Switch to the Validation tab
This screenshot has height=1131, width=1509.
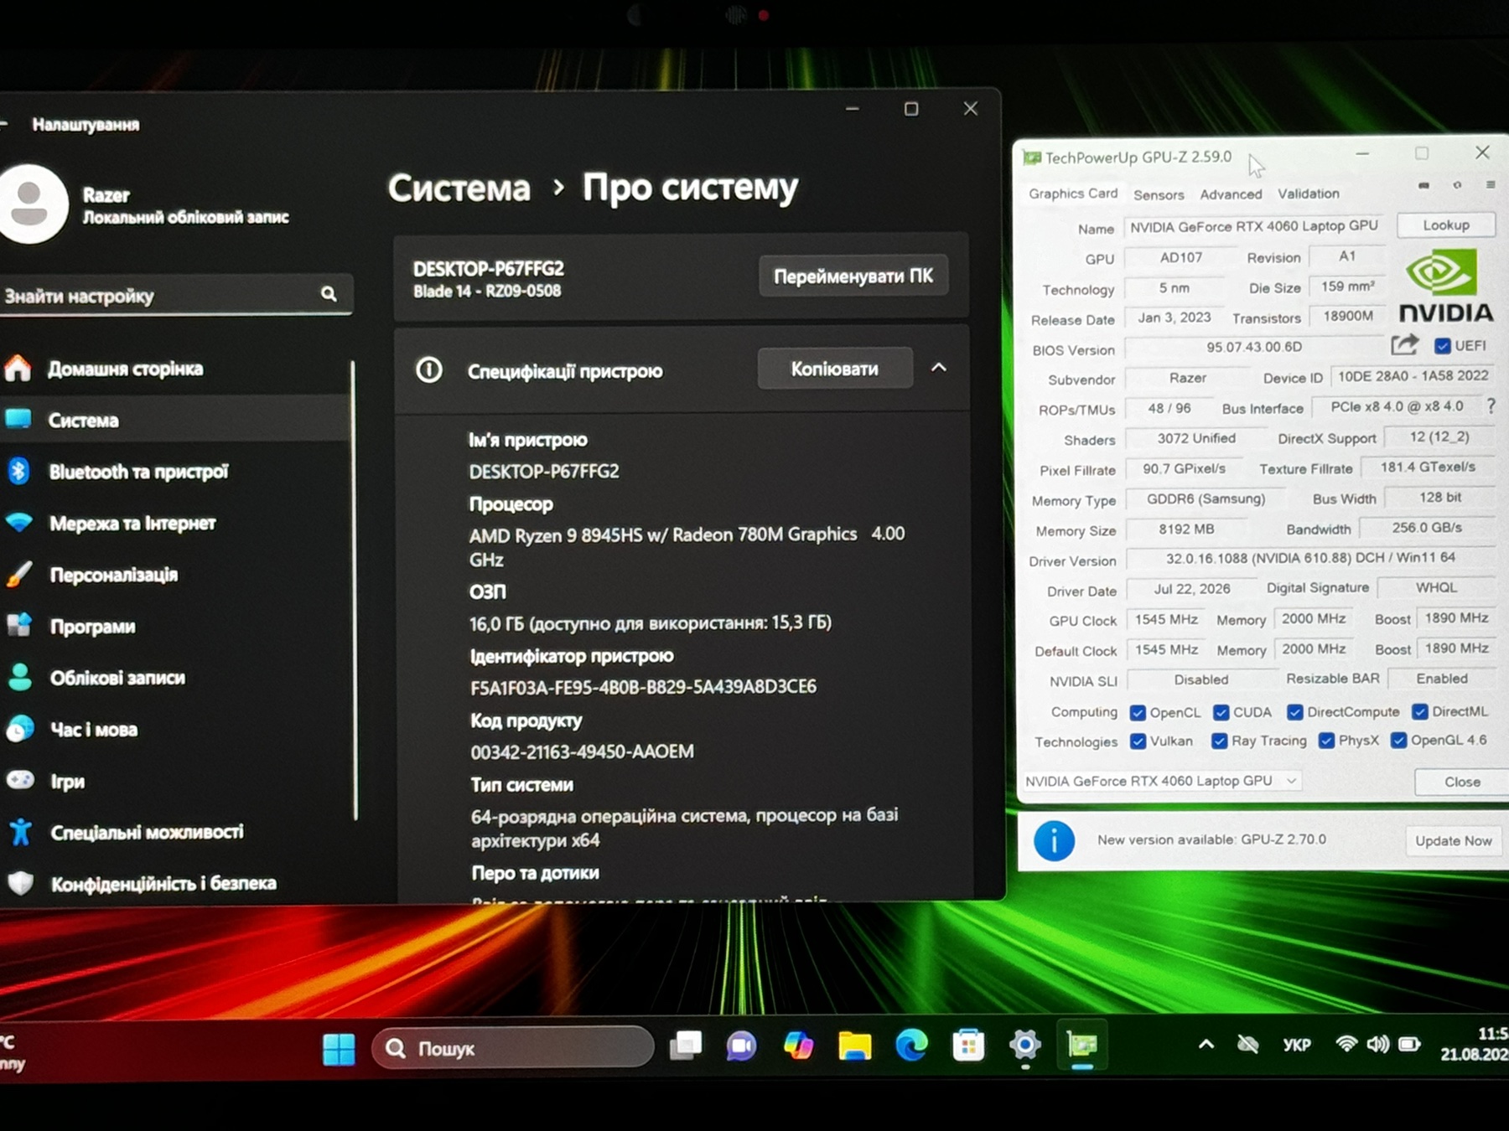point(1309,194)
